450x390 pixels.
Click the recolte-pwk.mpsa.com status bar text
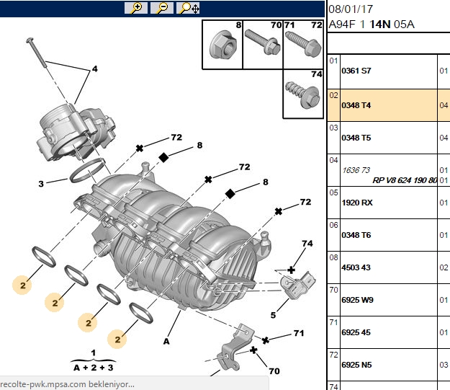[67, 384]
